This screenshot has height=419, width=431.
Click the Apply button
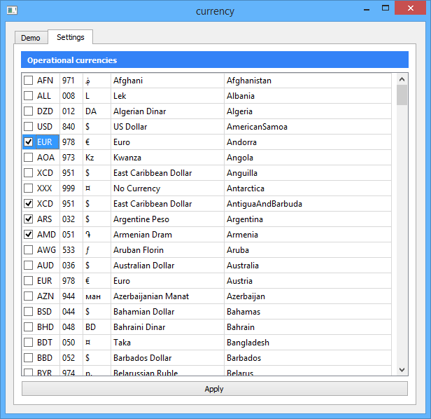click(215, 389)
